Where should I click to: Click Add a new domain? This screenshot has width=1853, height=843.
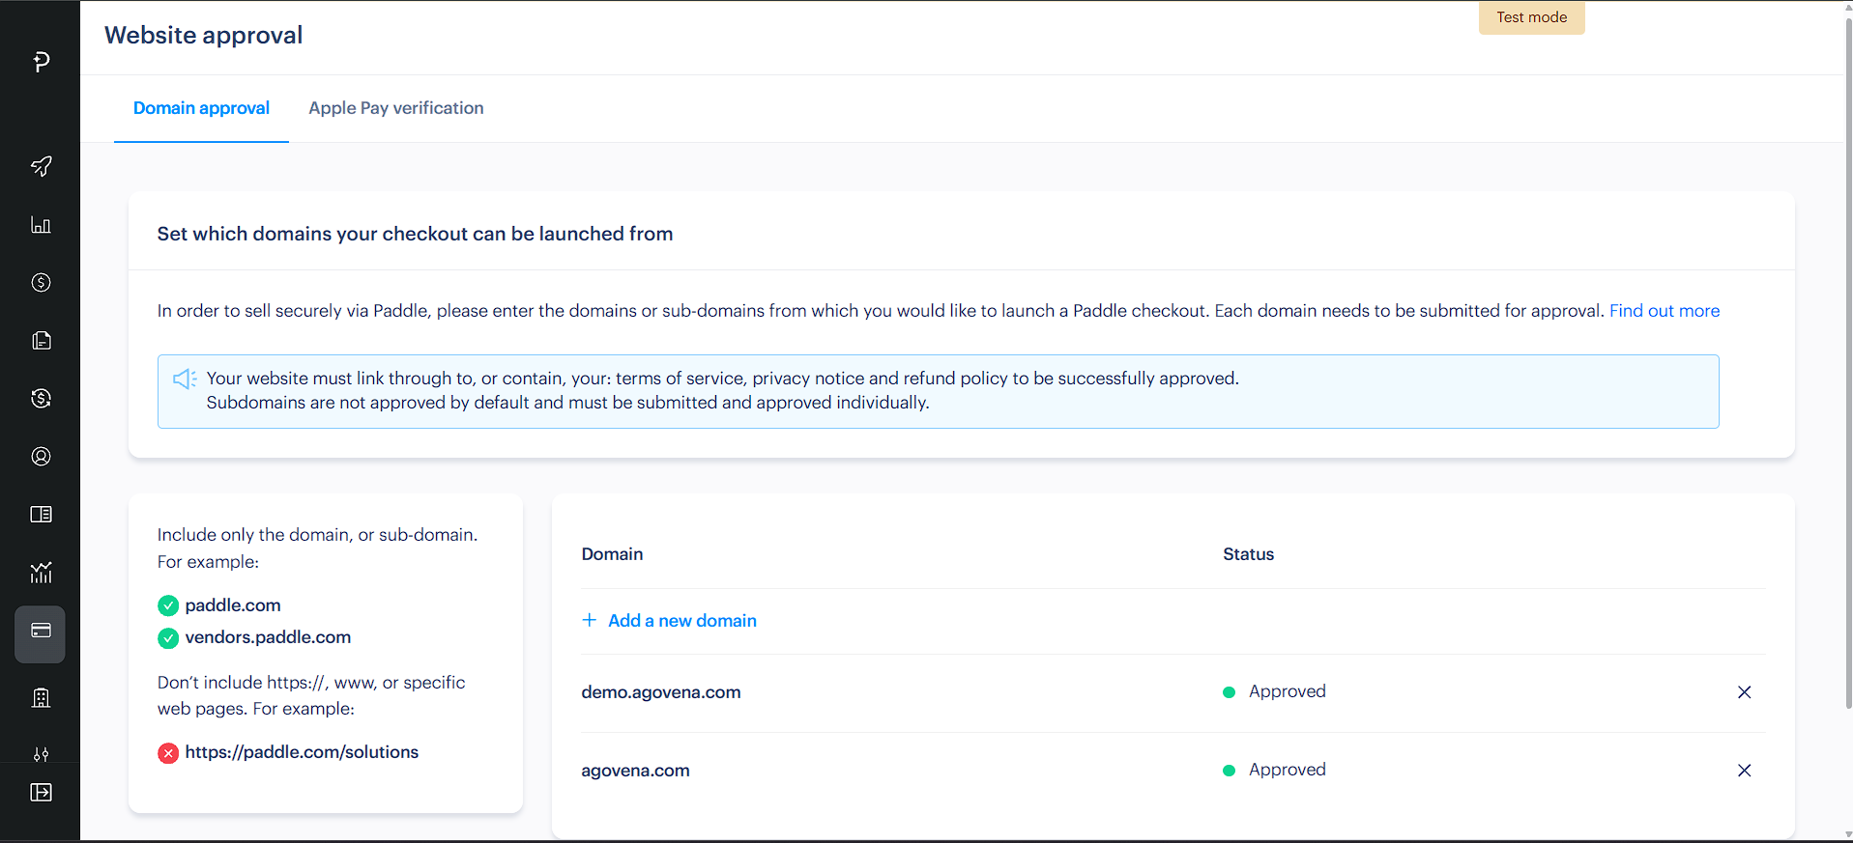tap(669, 621)
